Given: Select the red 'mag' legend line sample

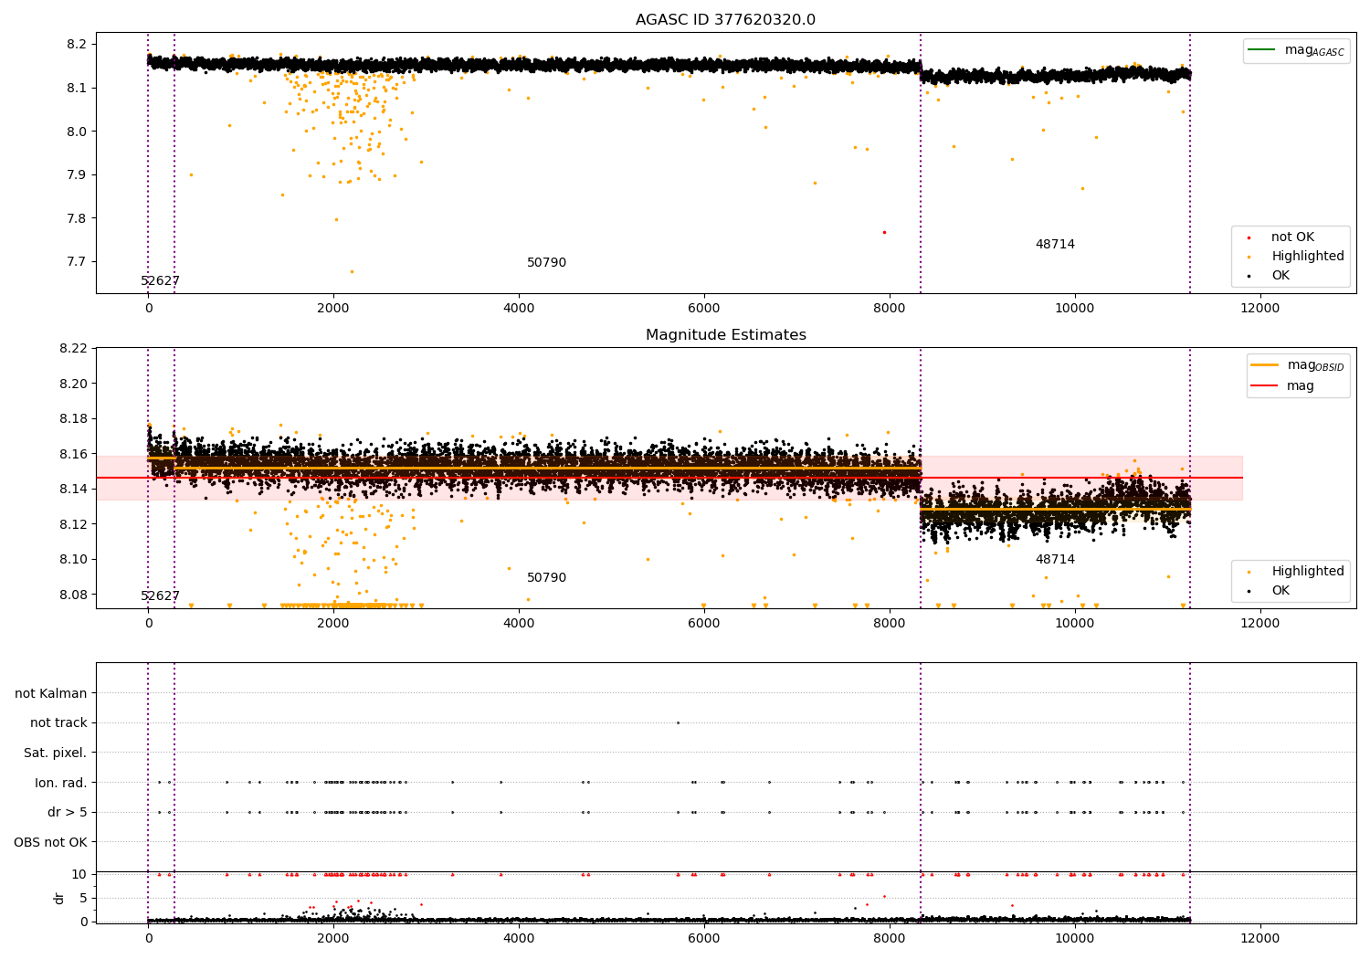Looking at the screenshot, I should [1265, 385].
